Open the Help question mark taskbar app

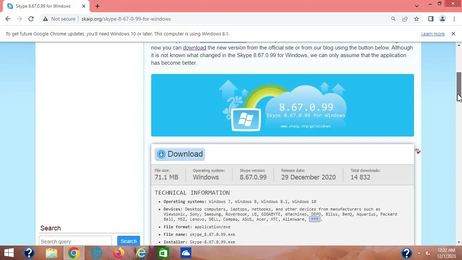(x=29, y=253)
